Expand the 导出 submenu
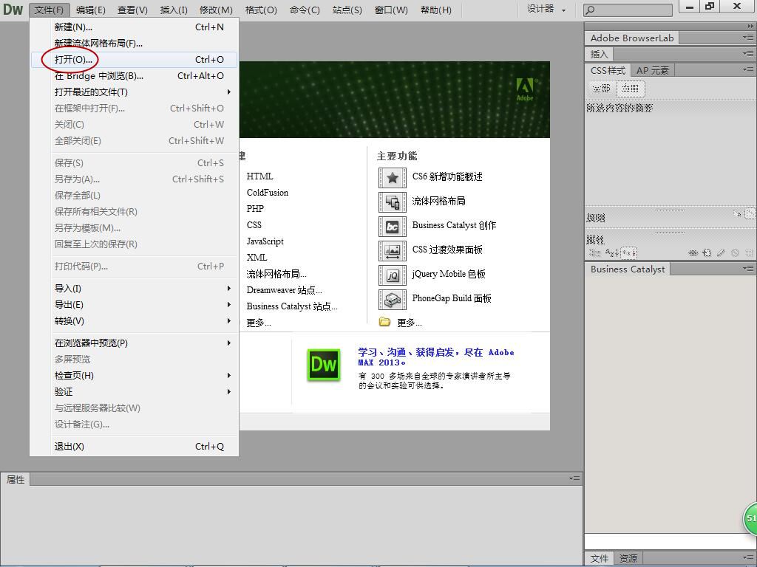757x567 pixels. pos(229,305)
